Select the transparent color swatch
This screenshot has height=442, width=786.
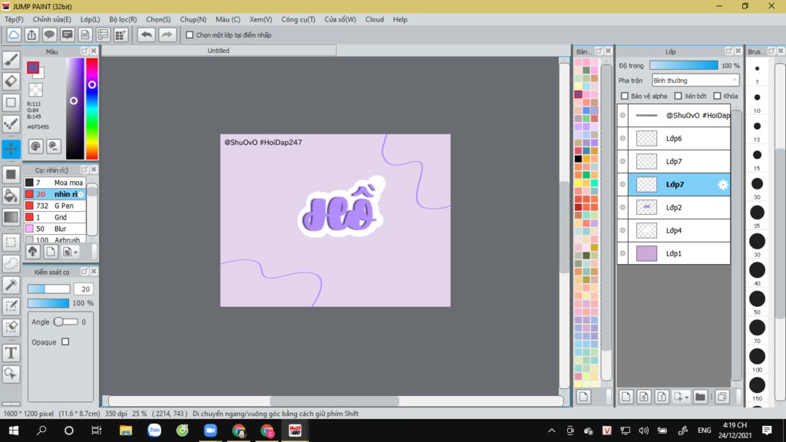(35, 90)
